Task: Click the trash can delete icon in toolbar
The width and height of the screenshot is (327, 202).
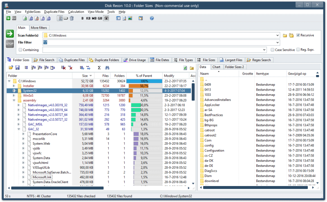Action: 72,18
